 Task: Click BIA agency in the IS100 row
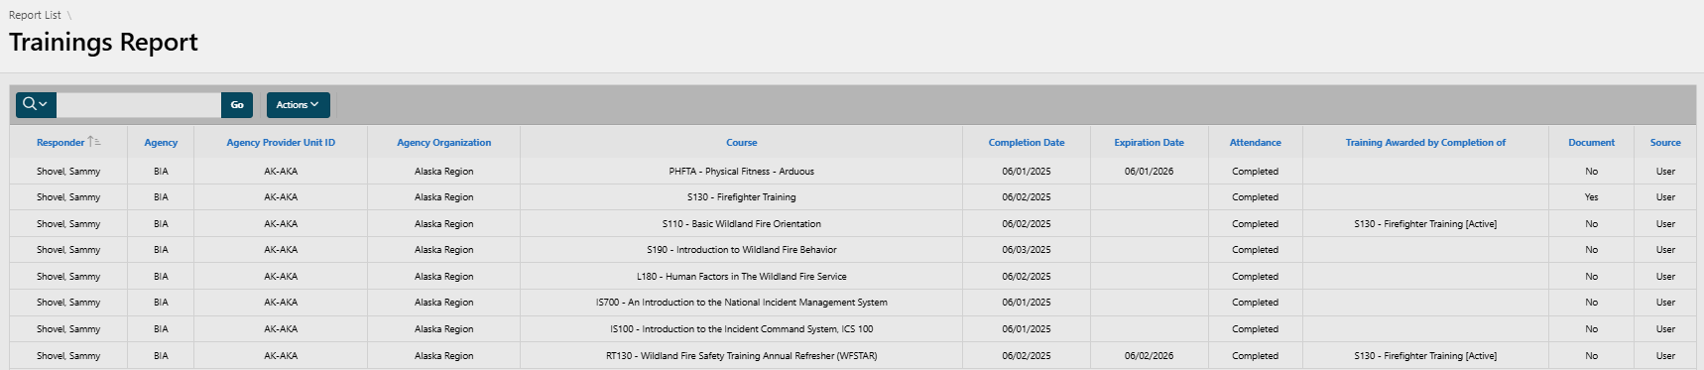point(161,329)
